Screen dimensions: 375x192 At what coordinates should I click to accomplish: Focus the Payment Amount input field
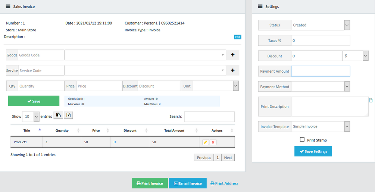pos(321,71)
